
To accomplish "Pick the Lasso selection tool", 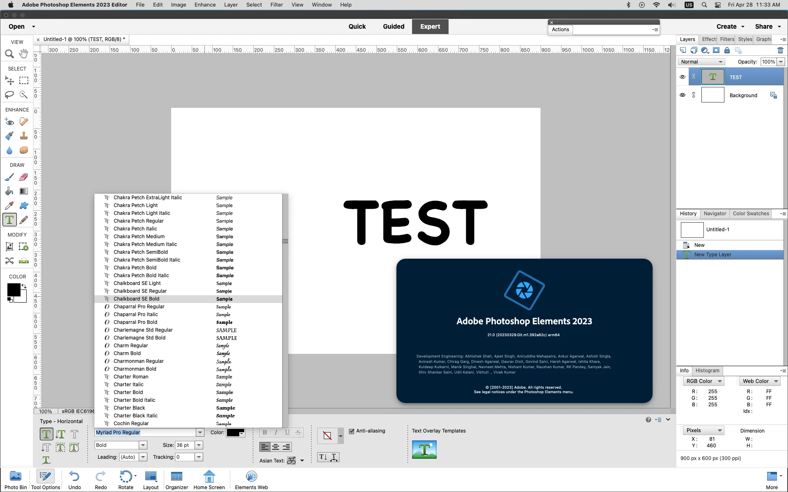I will (9, 95).
